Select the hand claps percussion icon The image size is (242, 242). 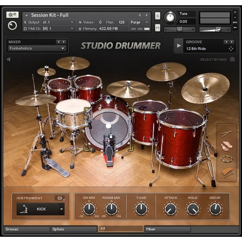point(227,146)
